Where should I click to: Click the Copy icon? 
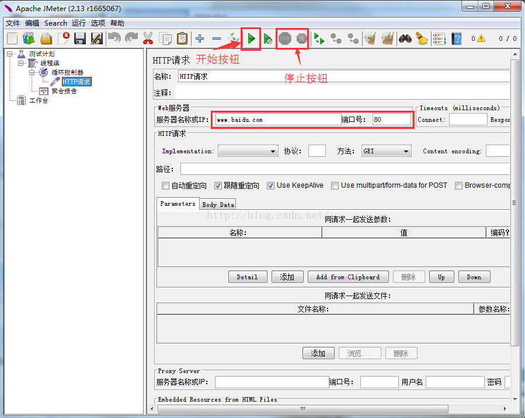pos(165,38)
